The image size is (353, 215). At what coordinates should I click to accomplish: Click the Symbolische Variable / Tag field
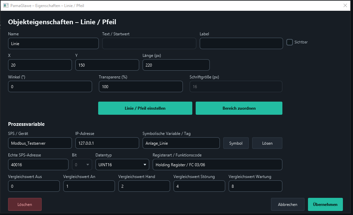coord(181,143)
